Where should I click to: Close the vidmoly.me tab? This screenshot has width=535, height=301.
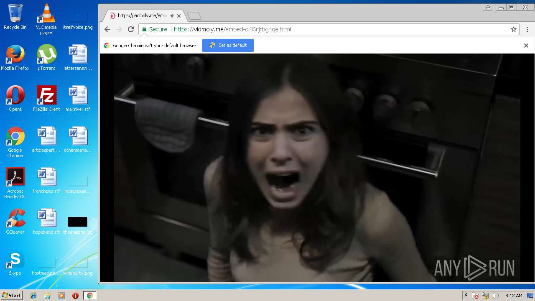pyautogui.click(x=179, y=16)
